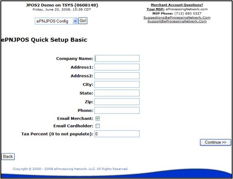233x179 pixels.
Task: Click the Go! button
Action: [83, 21]
